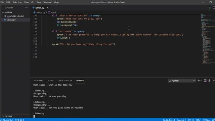Select ultron.py in the explorer tree

[11, 20]
